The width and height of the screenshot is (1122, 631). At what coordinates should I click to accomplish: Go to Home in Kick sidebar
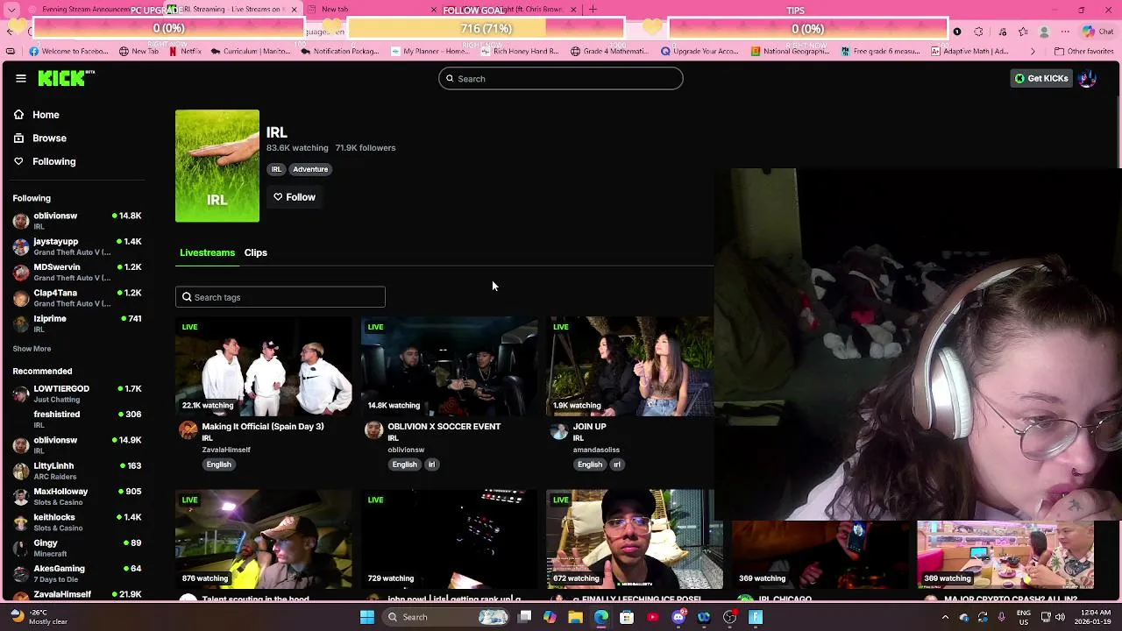37,115
